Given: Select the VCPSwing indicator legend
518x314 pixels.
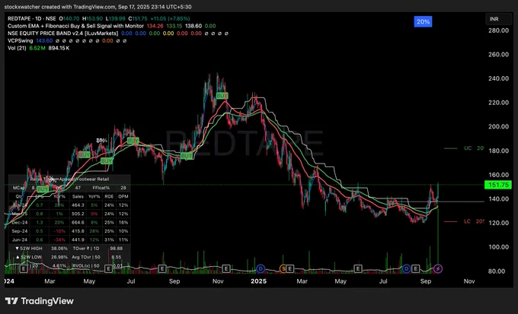Looking at the screenshot, I should (x=20, y=40).
